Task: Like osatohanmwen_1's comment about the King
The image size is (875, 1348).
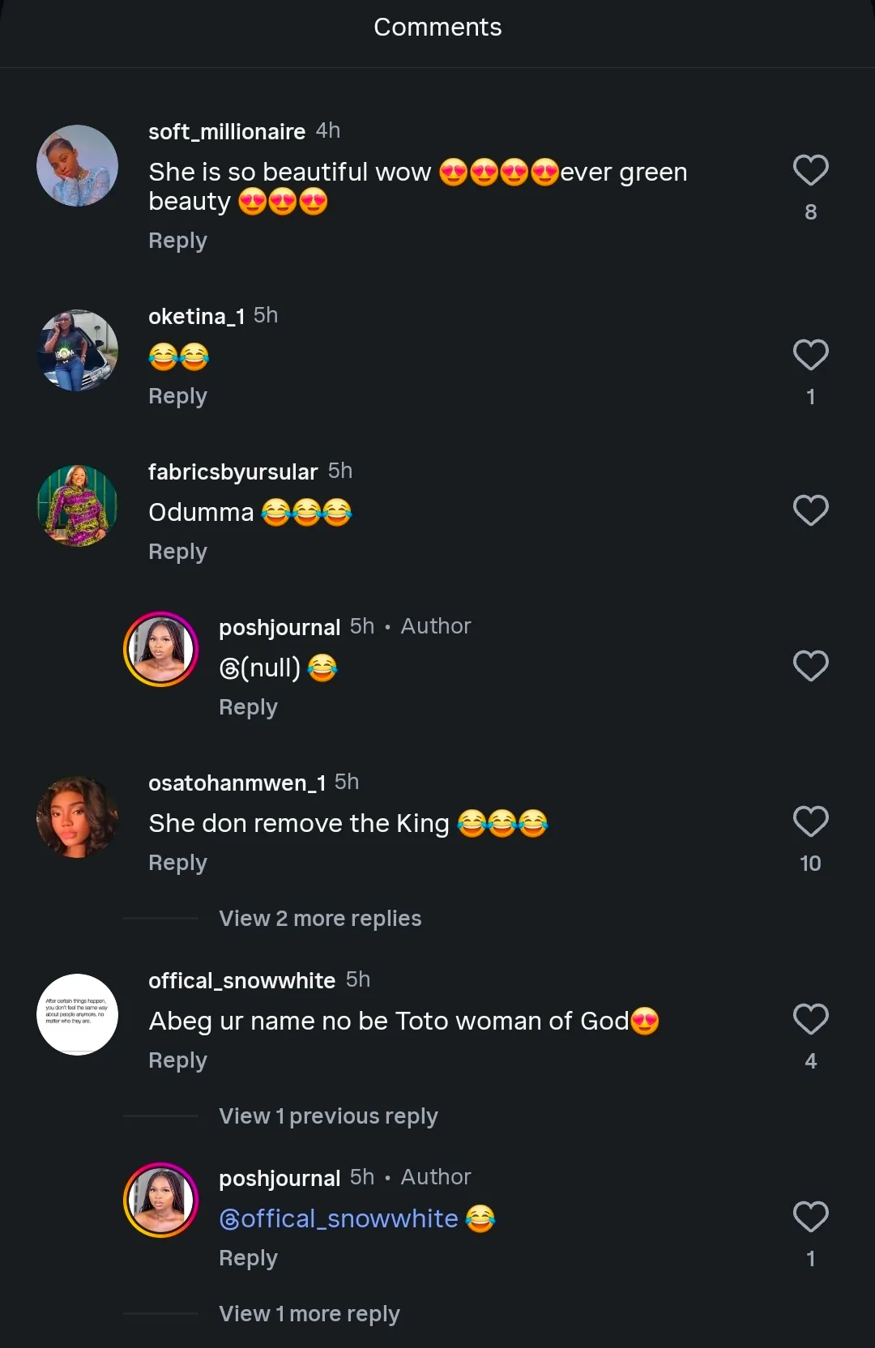Action: click(810, 821)
